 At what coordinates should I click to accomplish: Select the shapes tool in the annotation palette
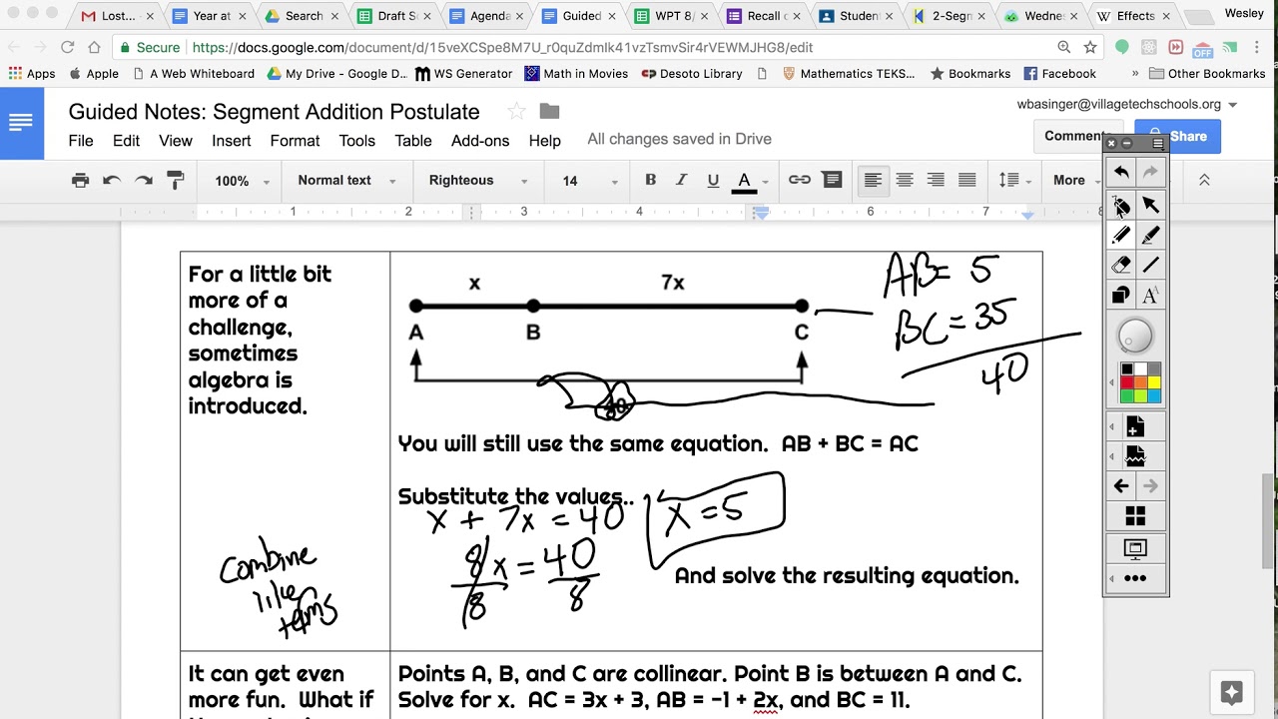(1121, 296)
